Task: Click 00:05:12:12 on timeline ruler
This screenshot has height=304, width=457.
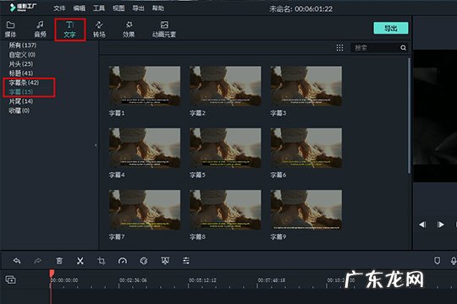Action: pos(202,280)
